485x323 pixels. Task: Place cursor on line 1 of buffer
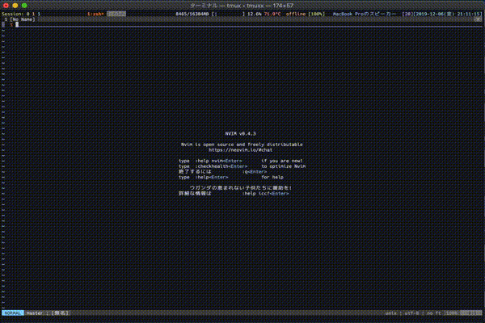point(249,25)
